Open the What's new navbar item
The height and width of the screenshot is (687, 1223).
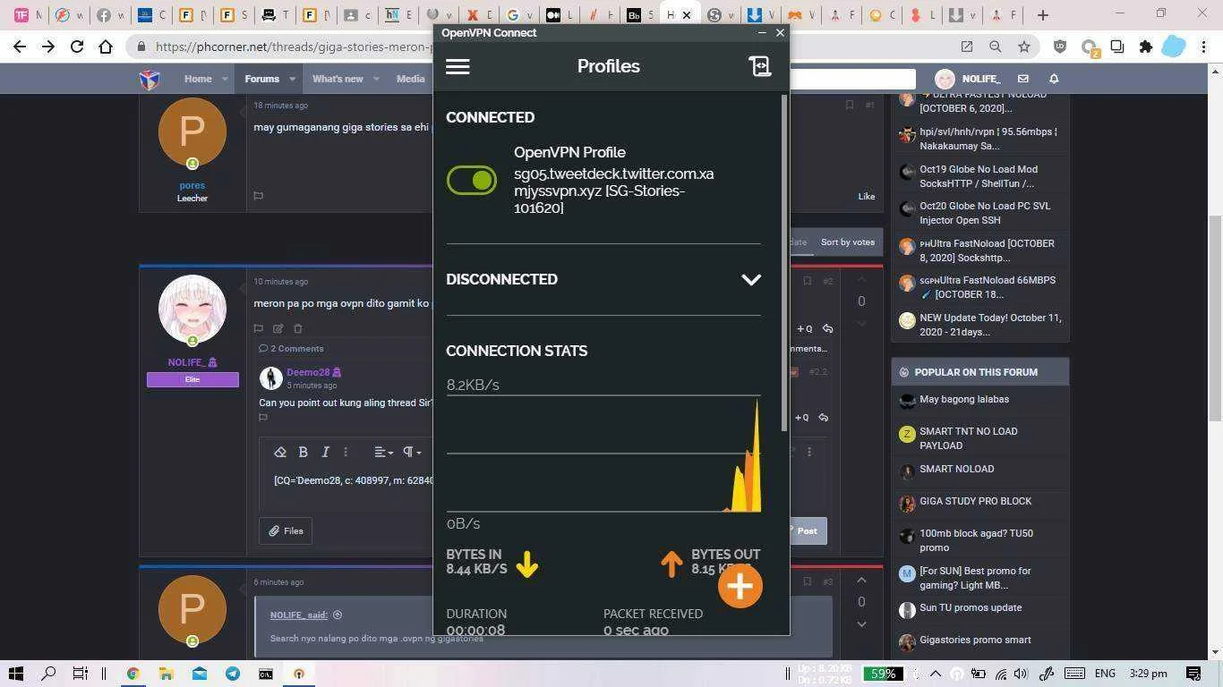[x=338, y=79]
